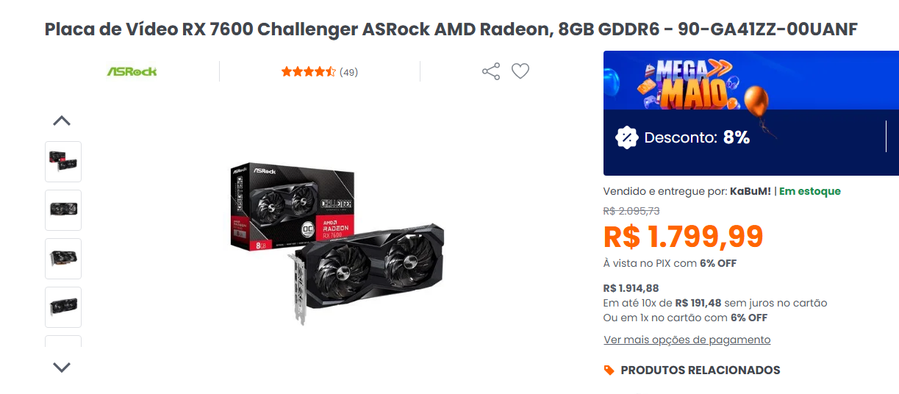Open the ASRock brand logo
Viewport: 899px width, 394px height.
tap(132, 71)
